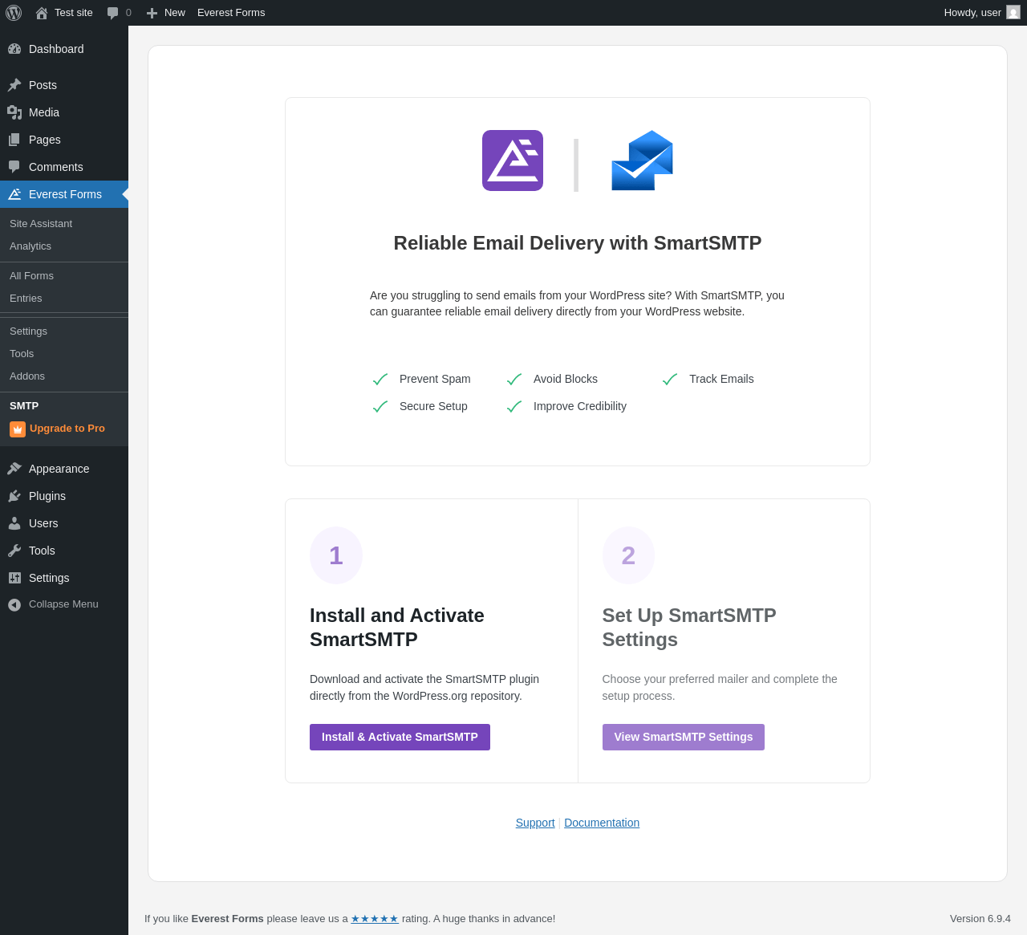Click the Dashboard gauge icon
1027x935 pixels.
(14, 49)
